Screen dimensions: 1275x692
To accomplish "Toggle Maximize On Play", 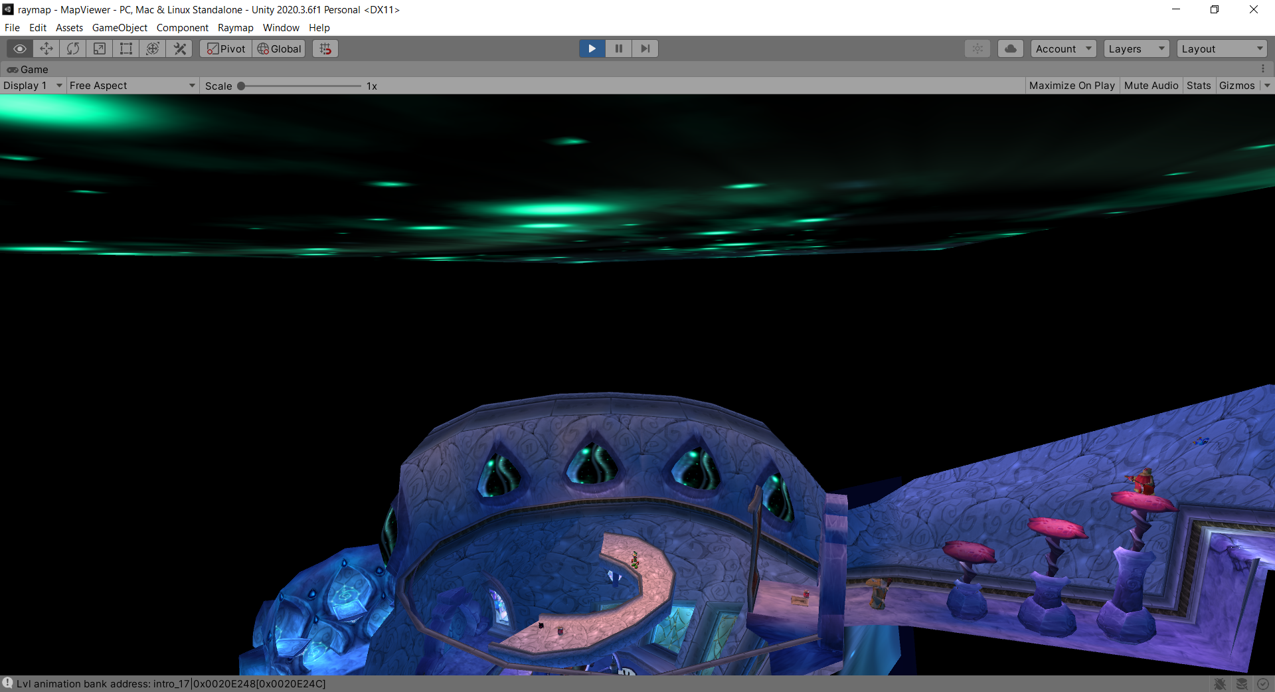I will (1072, 86).
